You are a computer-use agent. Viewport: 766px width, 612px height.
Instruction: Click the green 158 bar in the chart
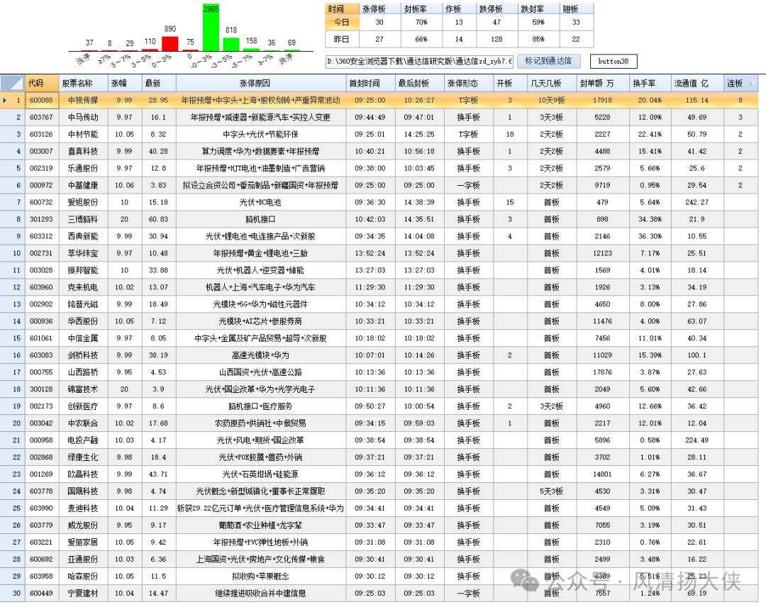tap(251, 49)
